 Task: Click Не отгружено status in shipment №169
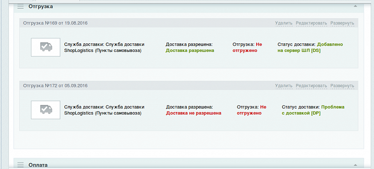247,48
